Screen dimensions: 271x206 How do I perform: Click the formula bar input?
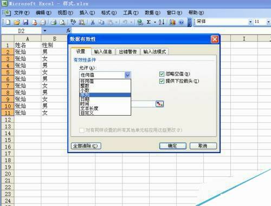[171, 30]
